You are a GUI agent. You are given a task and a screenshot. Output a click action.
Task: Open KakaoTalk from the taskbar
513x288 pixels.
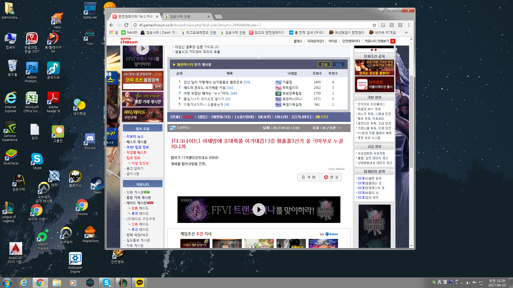pos(139,282)
